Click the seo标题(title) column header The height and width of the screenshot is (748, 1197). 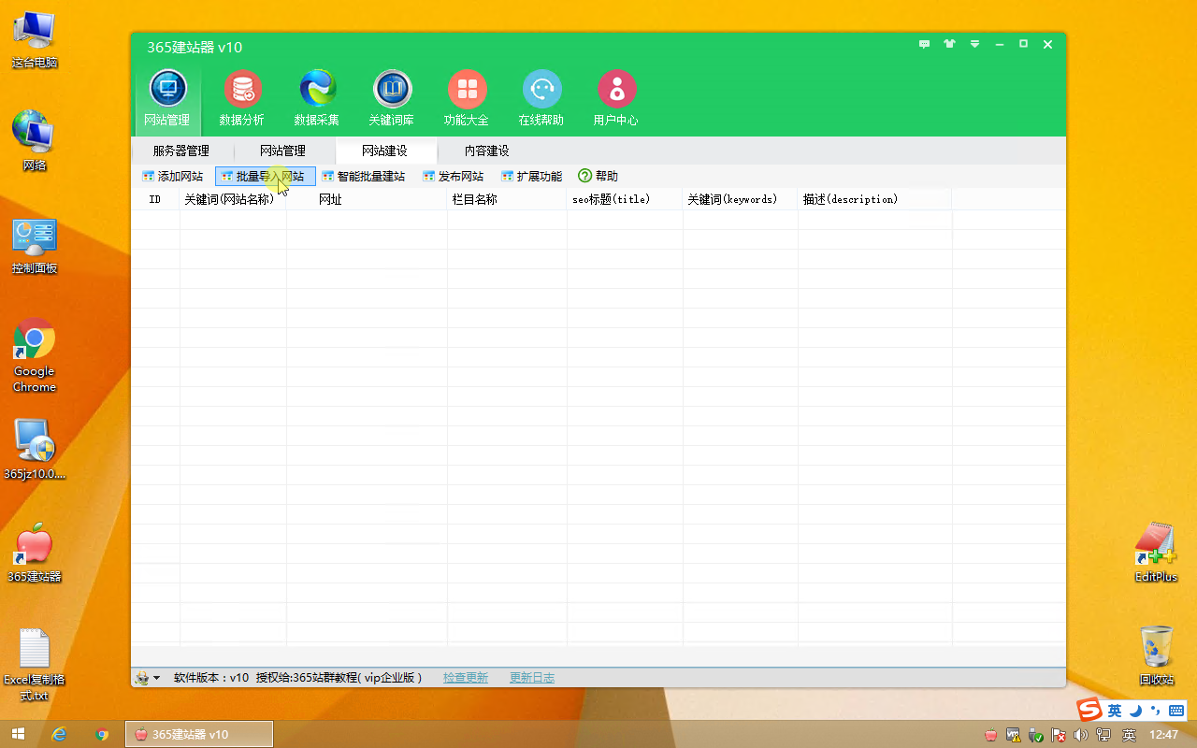[x=625, y=199]
